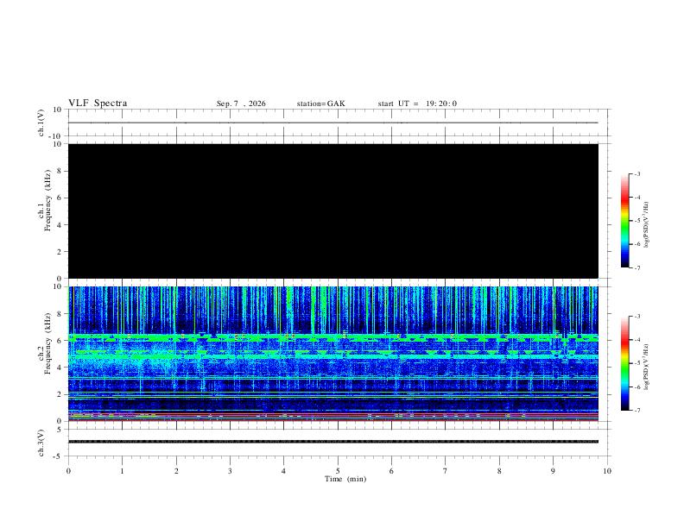684x528 pixels.
Task: Click the ch.1(V) waveform trace line
Action: (333, 123)
